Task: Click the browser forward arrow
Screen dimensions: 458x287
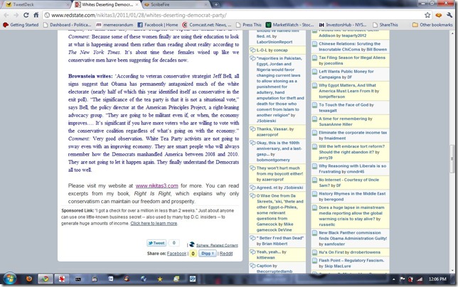Action: click(16, 15)
